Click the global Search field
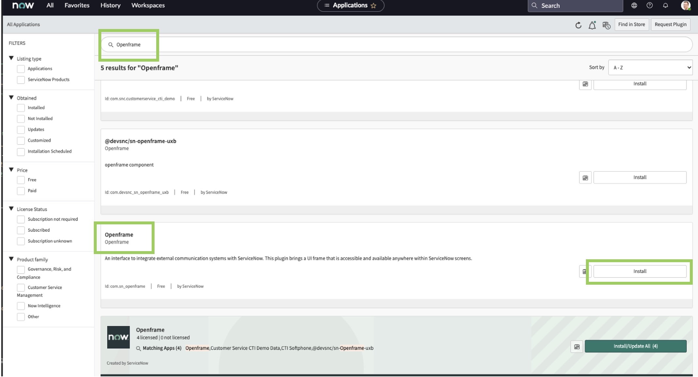The image size is (698, 377). tap(575, 6)
